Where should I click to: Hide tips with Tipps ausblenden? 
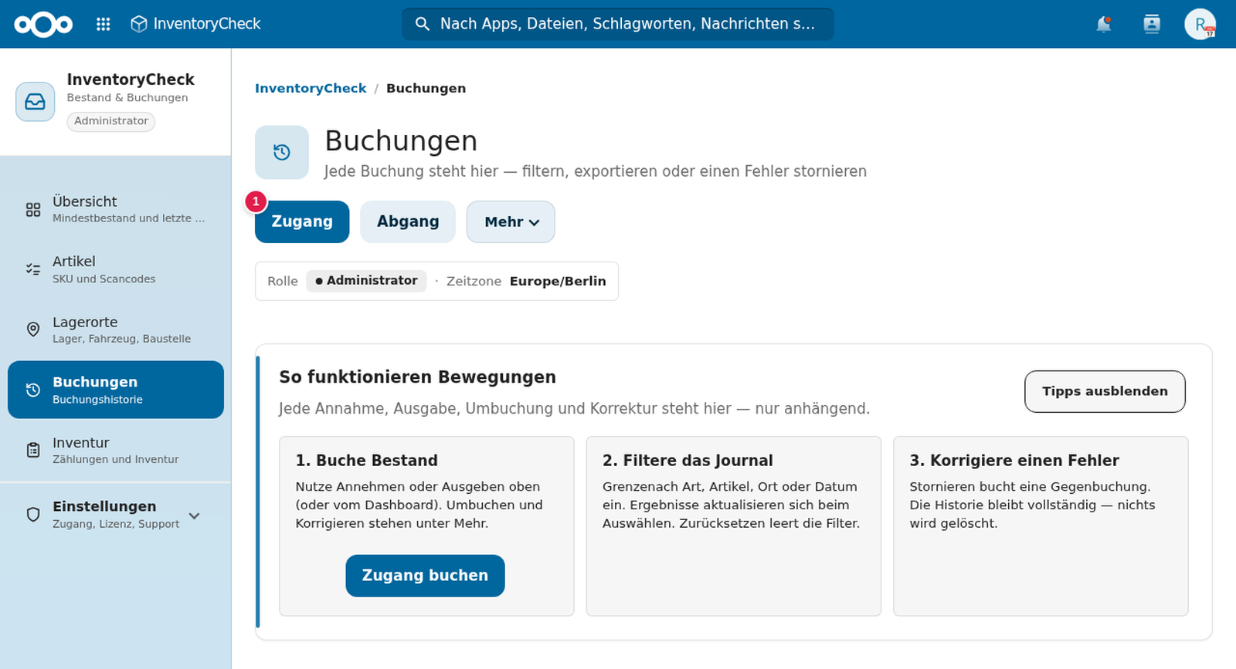coord(1105,391)
